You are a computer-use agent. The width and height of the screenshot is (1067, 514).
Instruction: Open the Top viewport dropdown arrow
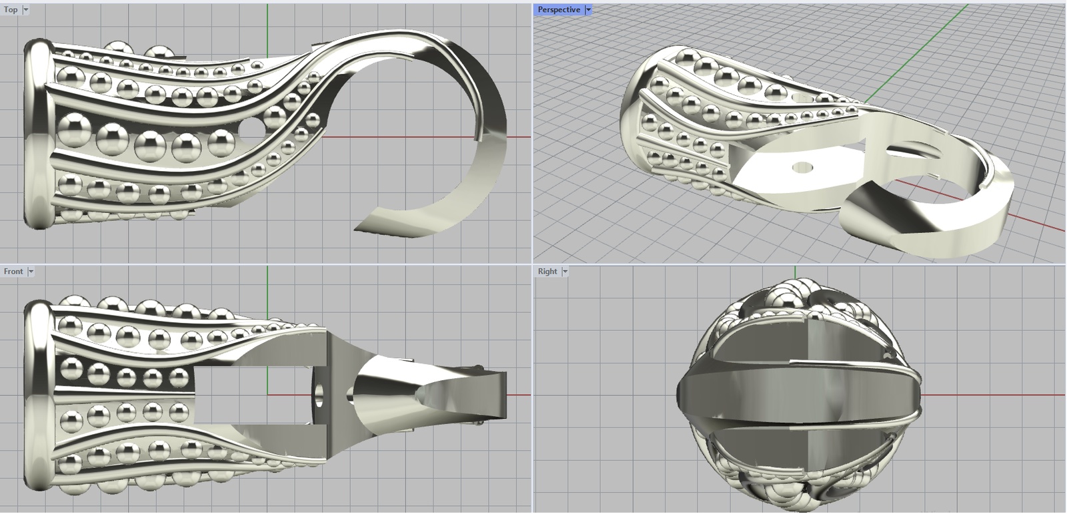click(26, 9)
